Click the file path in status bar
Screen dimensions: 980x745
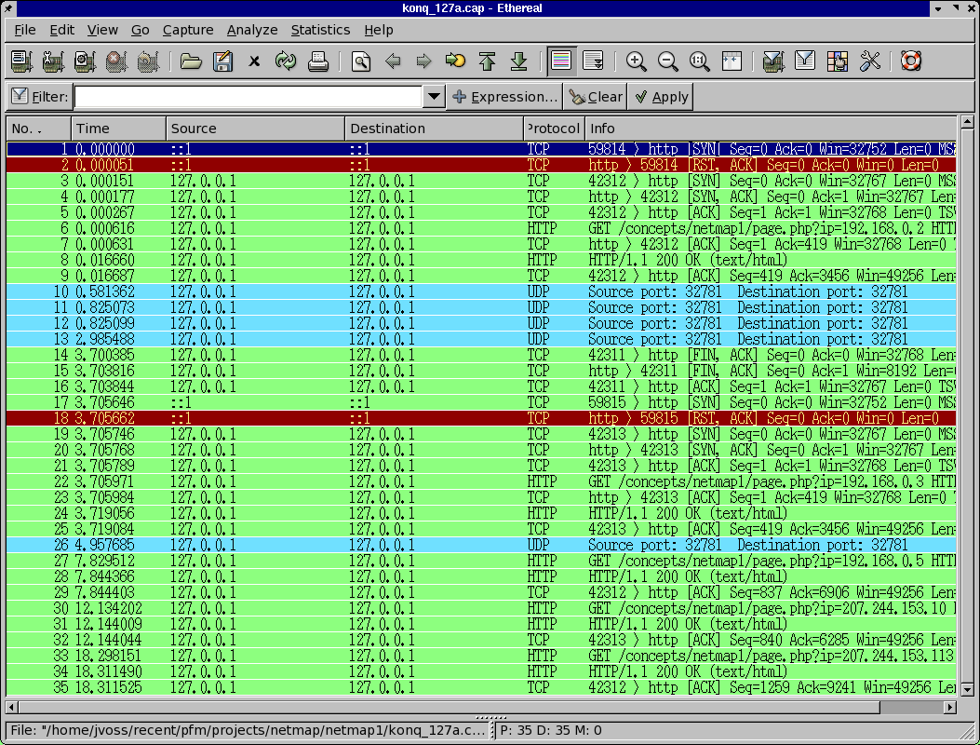[x=248, y=730]
